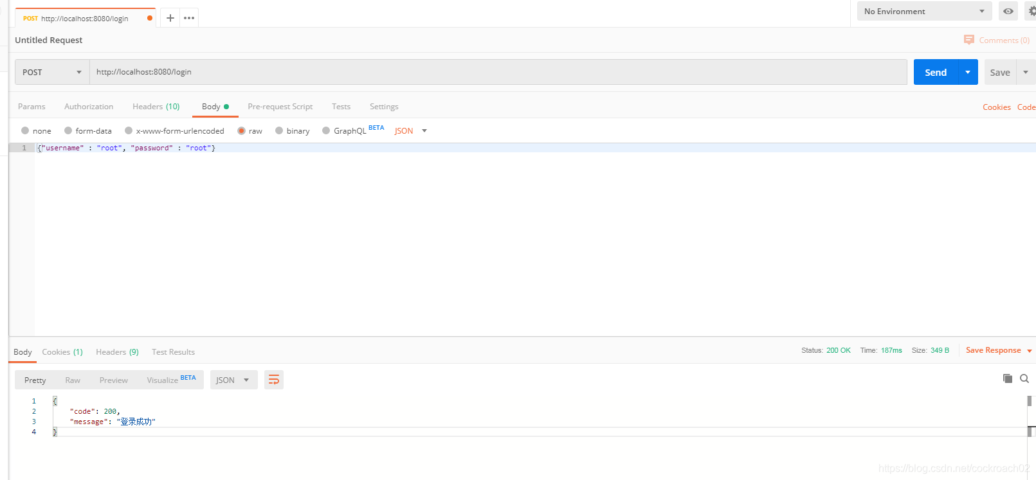Image resolution: width=1036 pixels, height=480 pixels.
Task: Click the Comments speech bubble icon
Action: [969, 40]
